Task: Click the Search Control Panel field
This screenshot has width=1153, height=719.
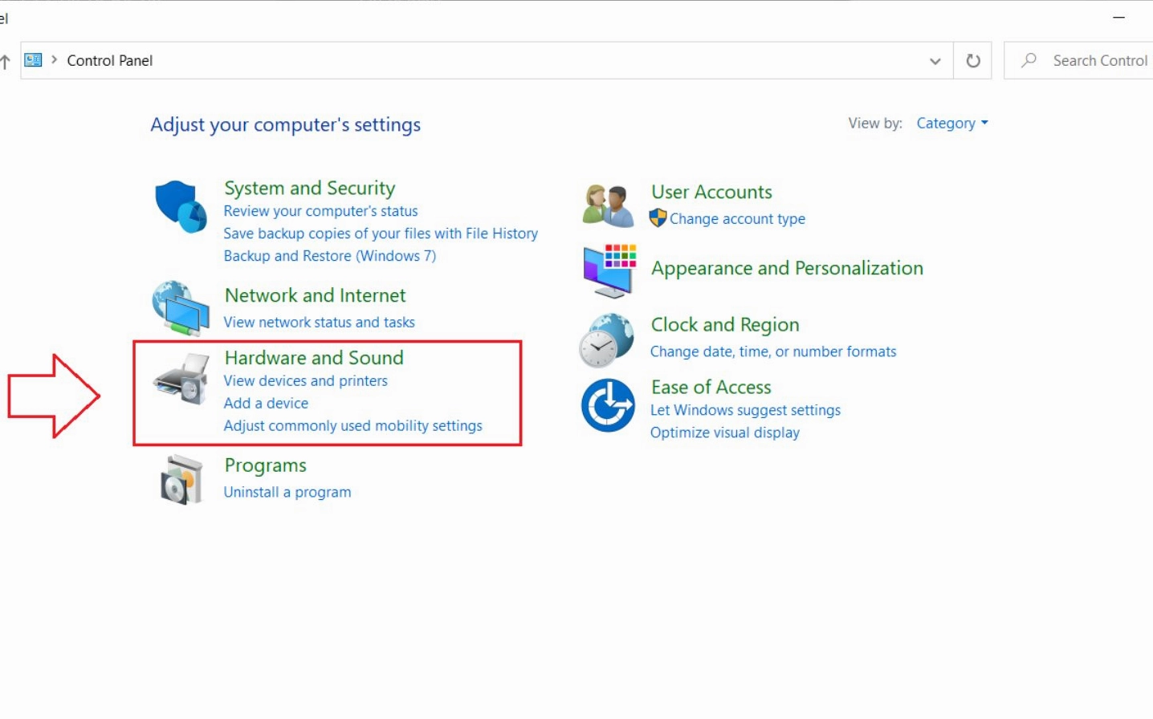Action: coord(1098,61)
